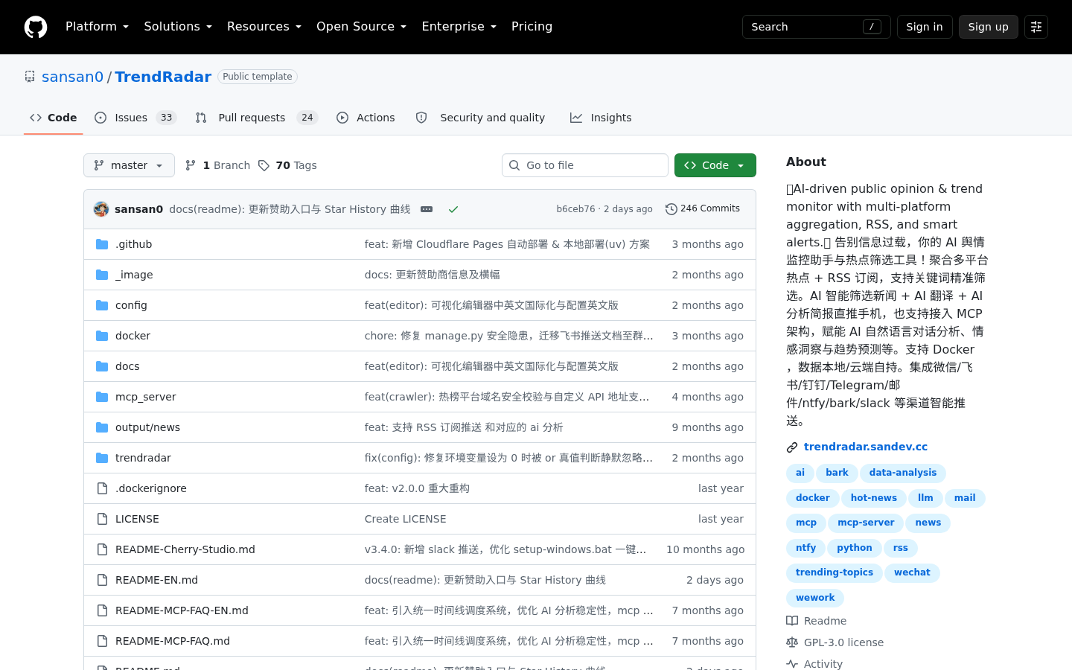Screen dimensions: 1072x670
Task: Click the folder icon next to _image
Action: [102, 275]
